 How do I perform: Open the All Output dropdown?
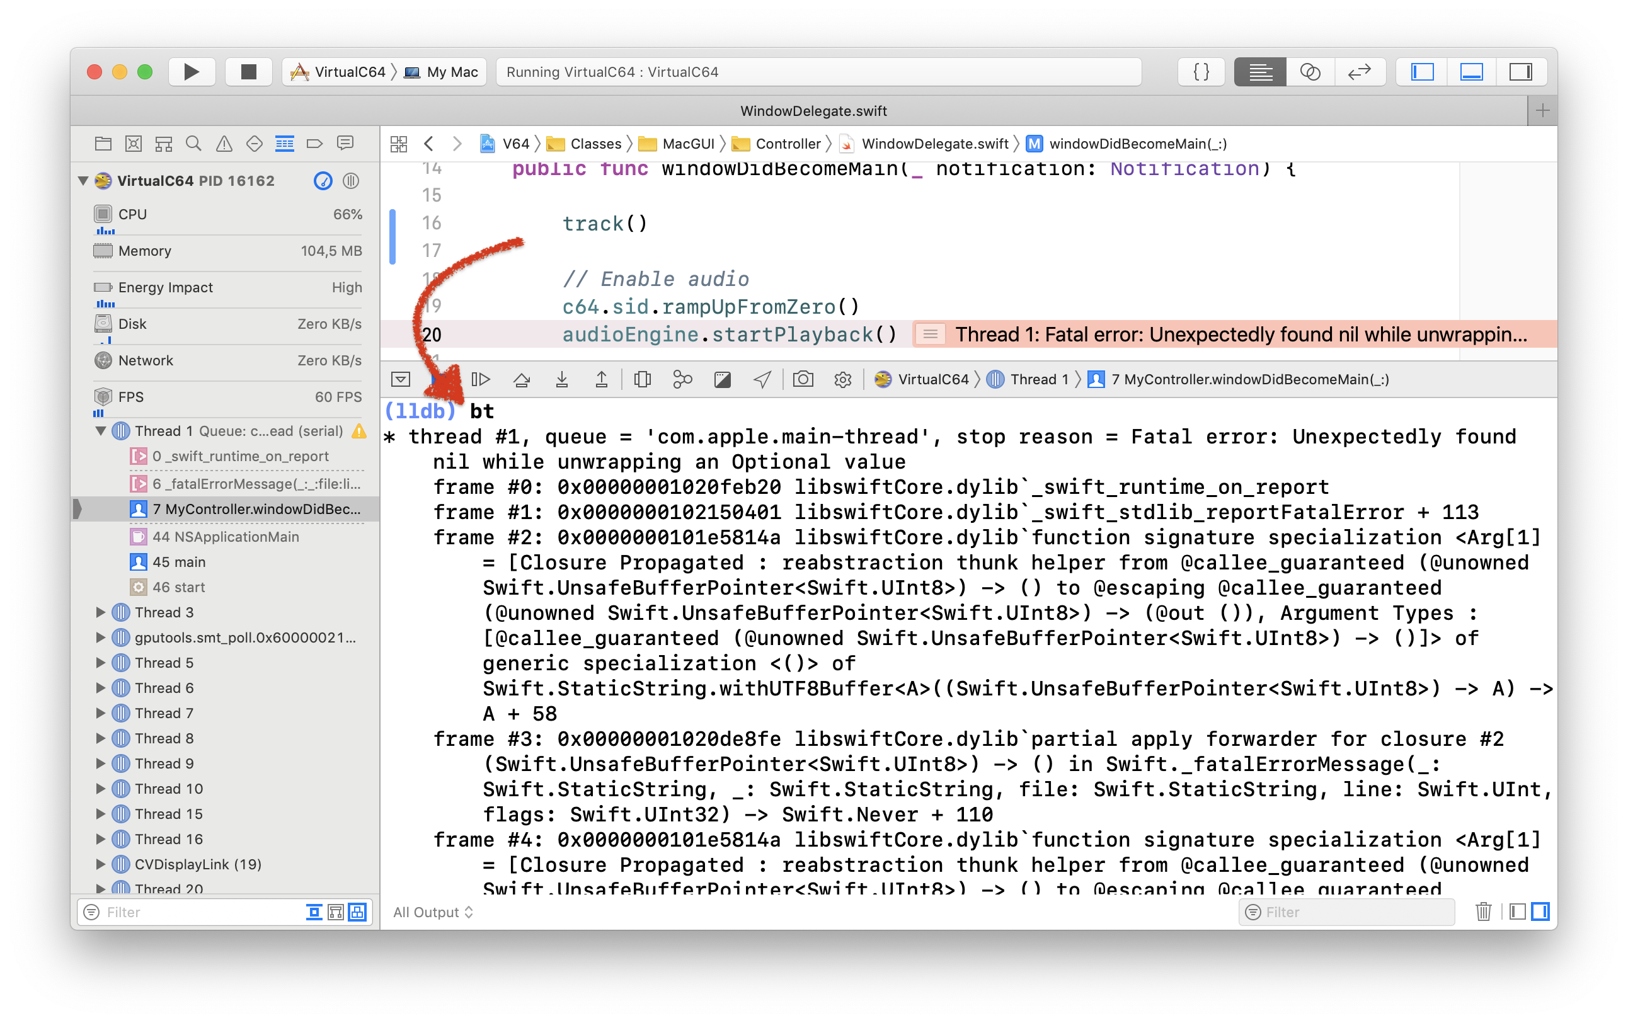click(x=433, y=913)
